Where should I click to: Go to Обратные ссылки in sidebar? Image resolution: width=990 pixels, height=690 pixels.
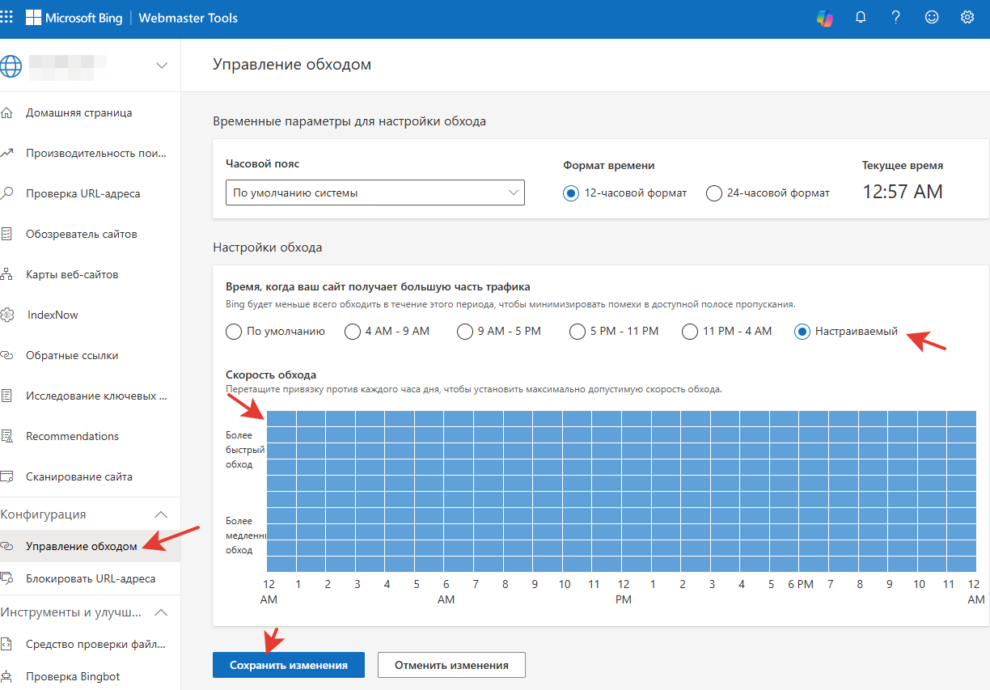(72, 355)
